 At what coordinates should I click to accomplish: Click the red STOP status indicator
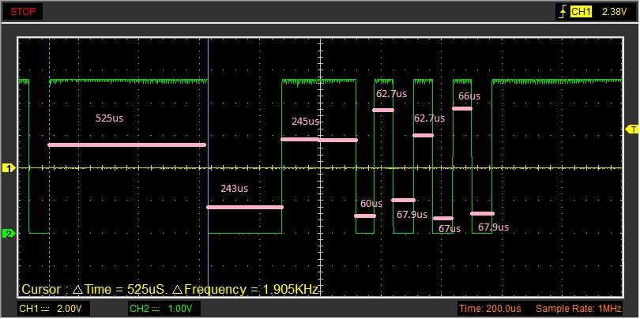[23, 12]
